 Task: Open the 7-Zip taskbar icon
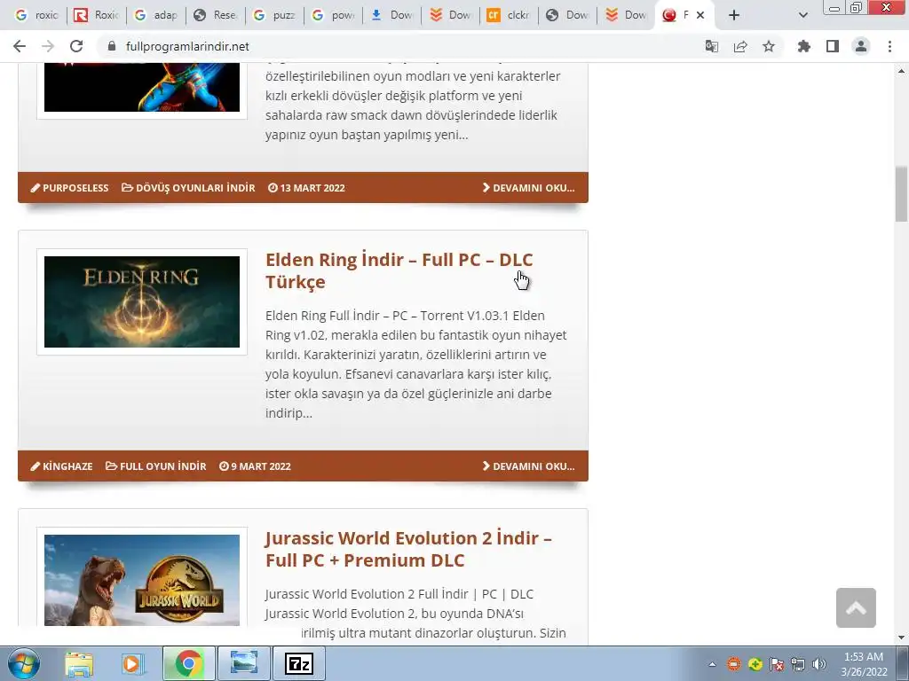pos(299,663)
